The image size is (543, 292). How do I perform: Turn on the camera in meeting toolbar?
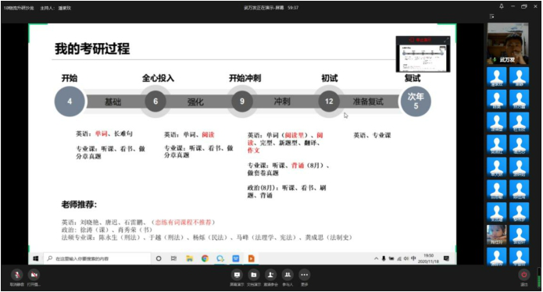(x=34, y=275)
